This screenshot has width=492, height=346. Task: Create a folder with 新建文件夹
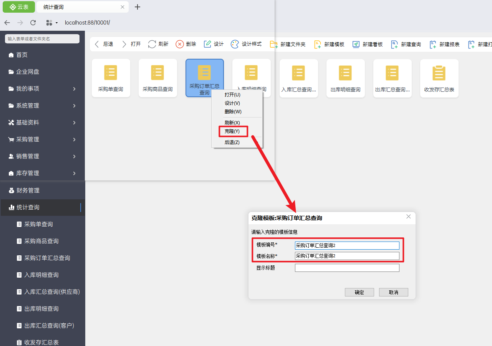[288, 44]
